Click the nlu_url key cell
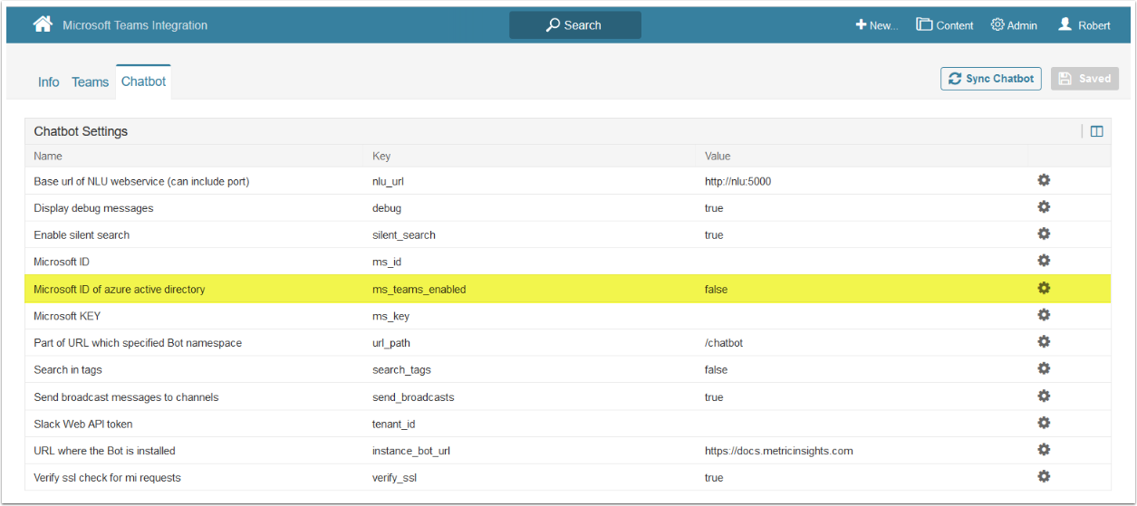 click(x=388, y=181)
